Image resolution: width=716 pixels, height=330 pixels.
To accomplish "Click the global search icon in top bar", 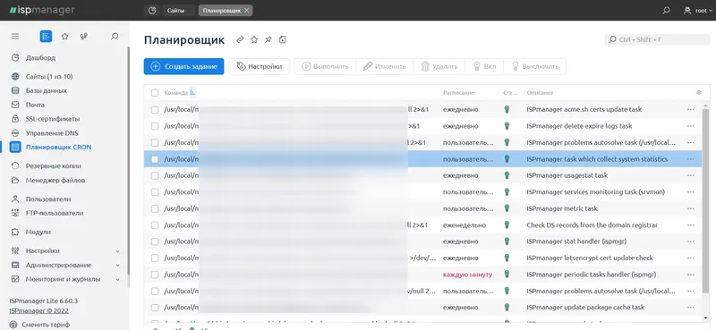I will click(666, 10).
